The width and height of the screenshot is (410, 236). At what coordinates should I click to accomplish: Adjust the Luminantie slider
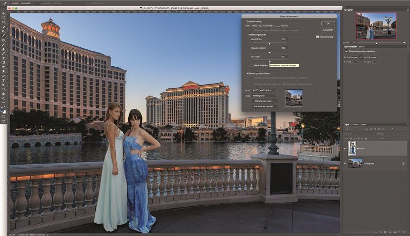[270, 44]
